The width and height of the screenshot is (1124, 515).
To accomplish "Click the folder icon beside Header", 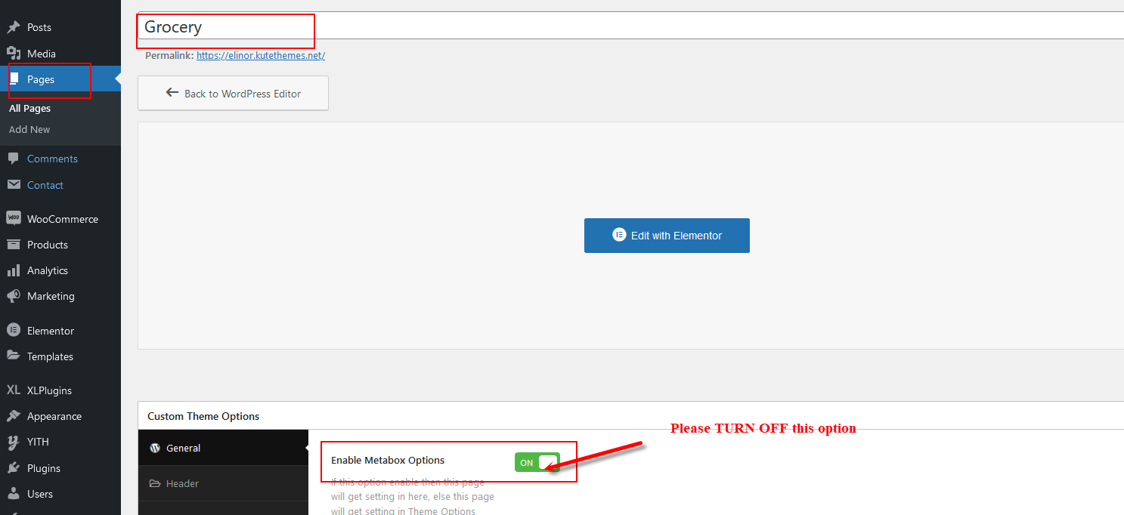I will click(x=155, y=483).
